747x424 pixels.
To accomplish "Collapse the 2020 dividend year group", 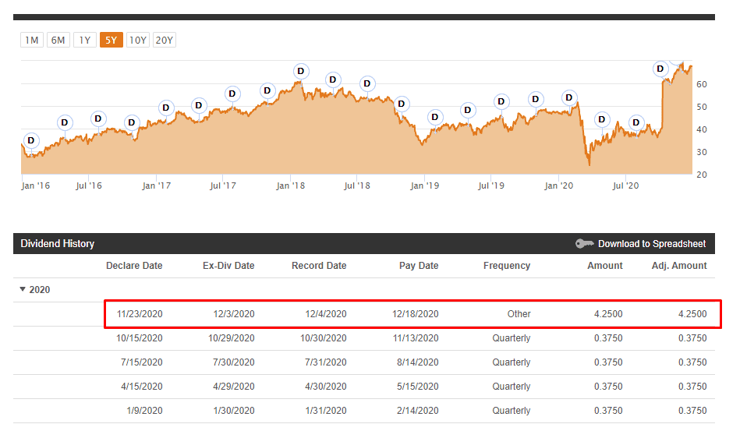I will 23,289.
